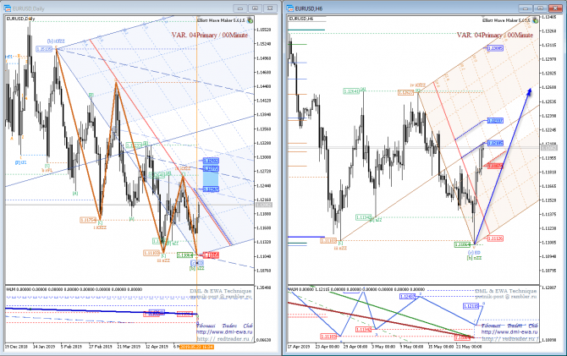Open http://www.dml-ewa.ru link in H6 window
Viewport: 567px width, 356px height.
[x=509, y=331]
